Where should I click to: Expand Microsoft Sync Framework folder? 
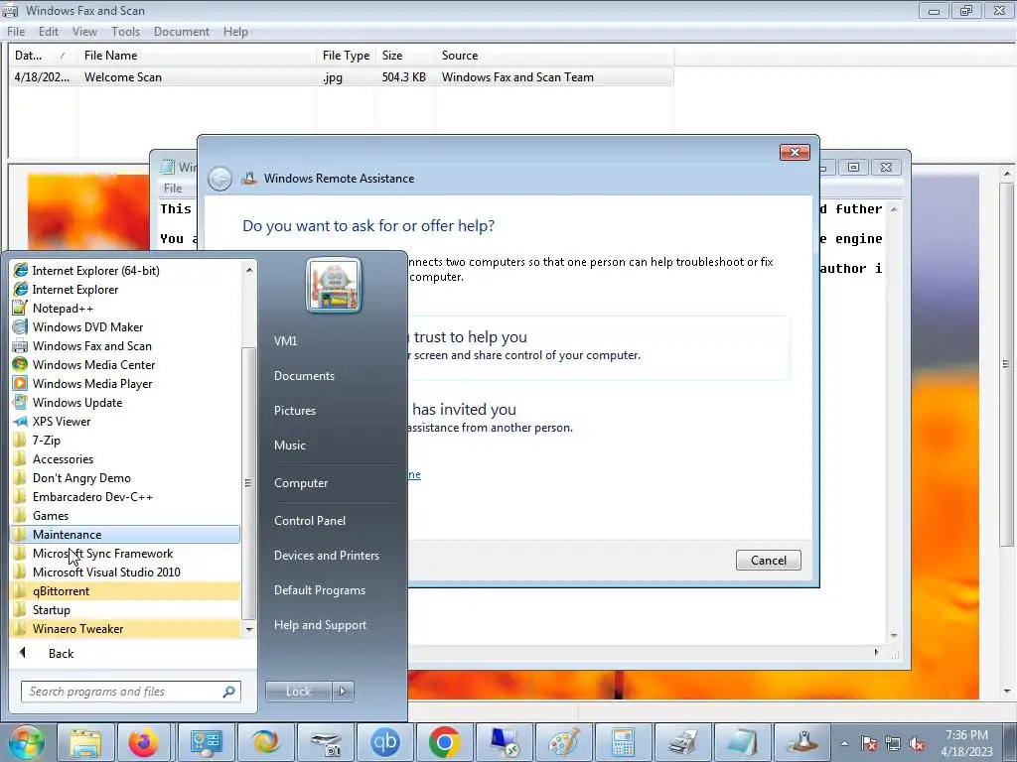125,554
